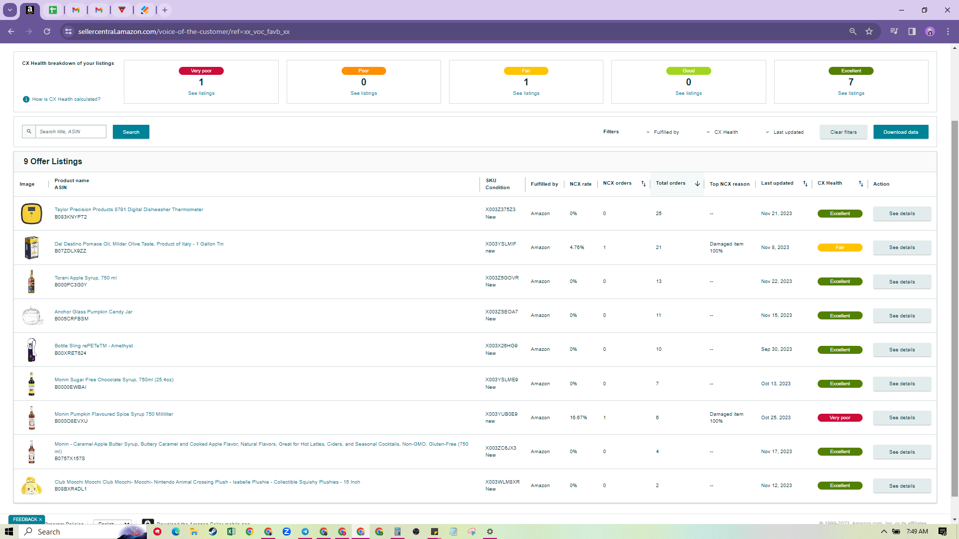
Task: Reload the Seller Central page
Action: pyautogui.click(x=47, y=31)
